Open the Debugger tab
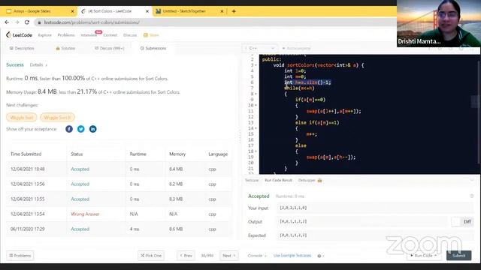The image size is (481, 270). (307, 180)
